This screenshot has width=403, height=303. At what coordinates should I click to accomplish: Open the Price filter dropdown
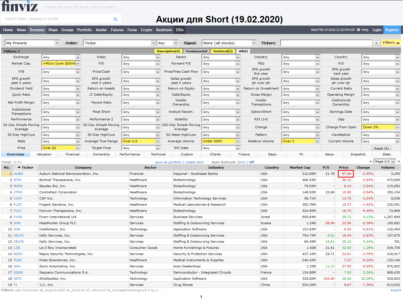point(61,148)
